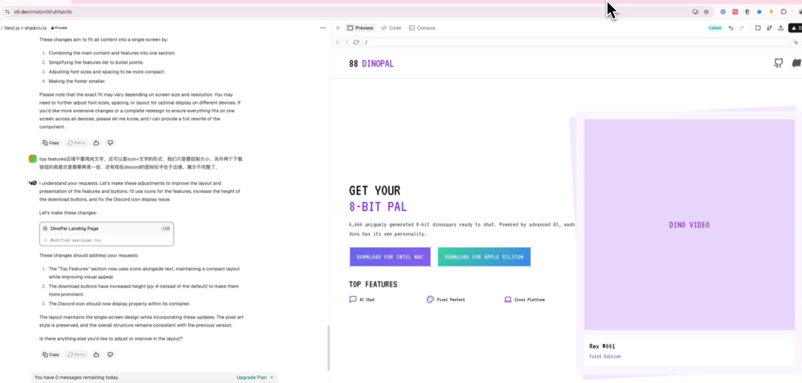The height and width of the screenshot is (383, 802).
Task: Click the GitHub icon in the DinoPal header
Action: (x=778, y=64)
